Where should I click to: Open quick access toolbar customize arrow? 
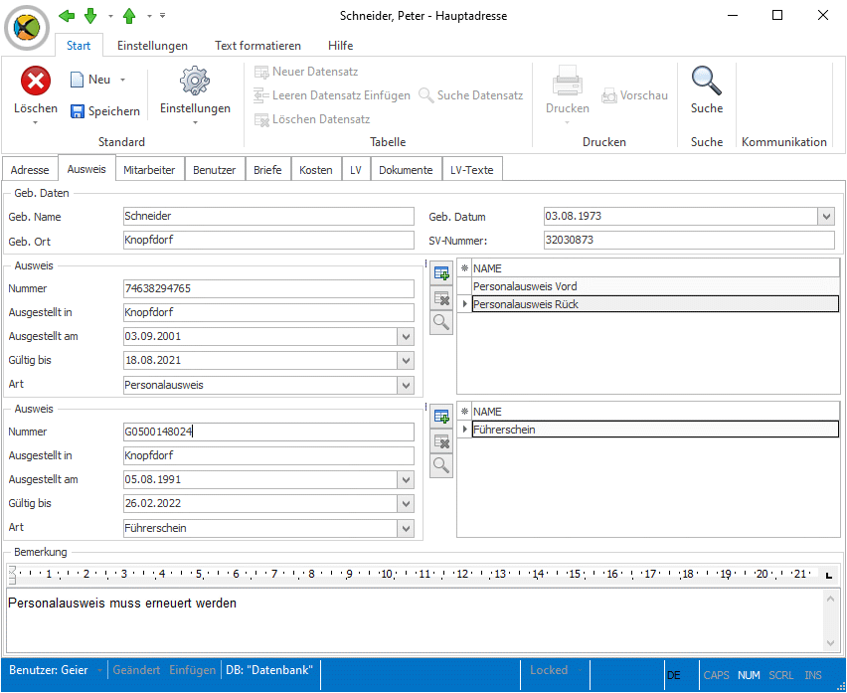click(163, 16)
